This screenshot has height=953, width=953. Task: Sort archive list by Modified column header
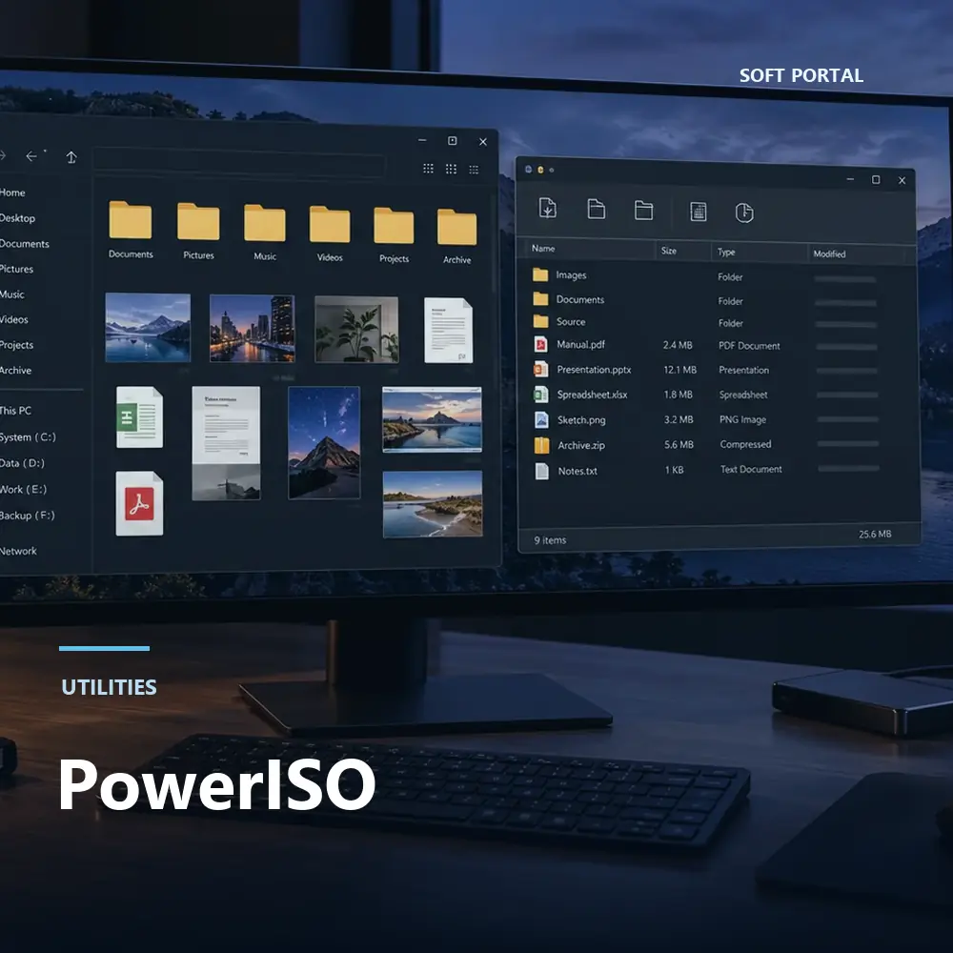(830, 254)
